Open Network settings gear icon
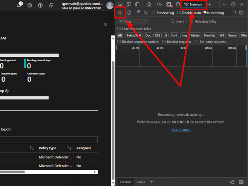248x186 pixels. pos(241,13)
